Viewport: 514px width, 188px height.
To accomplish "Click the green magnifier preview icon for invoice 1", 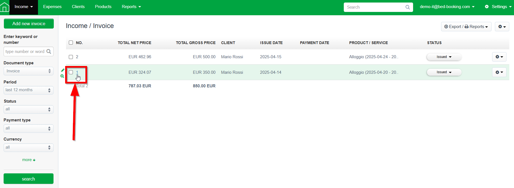I will [x=62, y=76].
